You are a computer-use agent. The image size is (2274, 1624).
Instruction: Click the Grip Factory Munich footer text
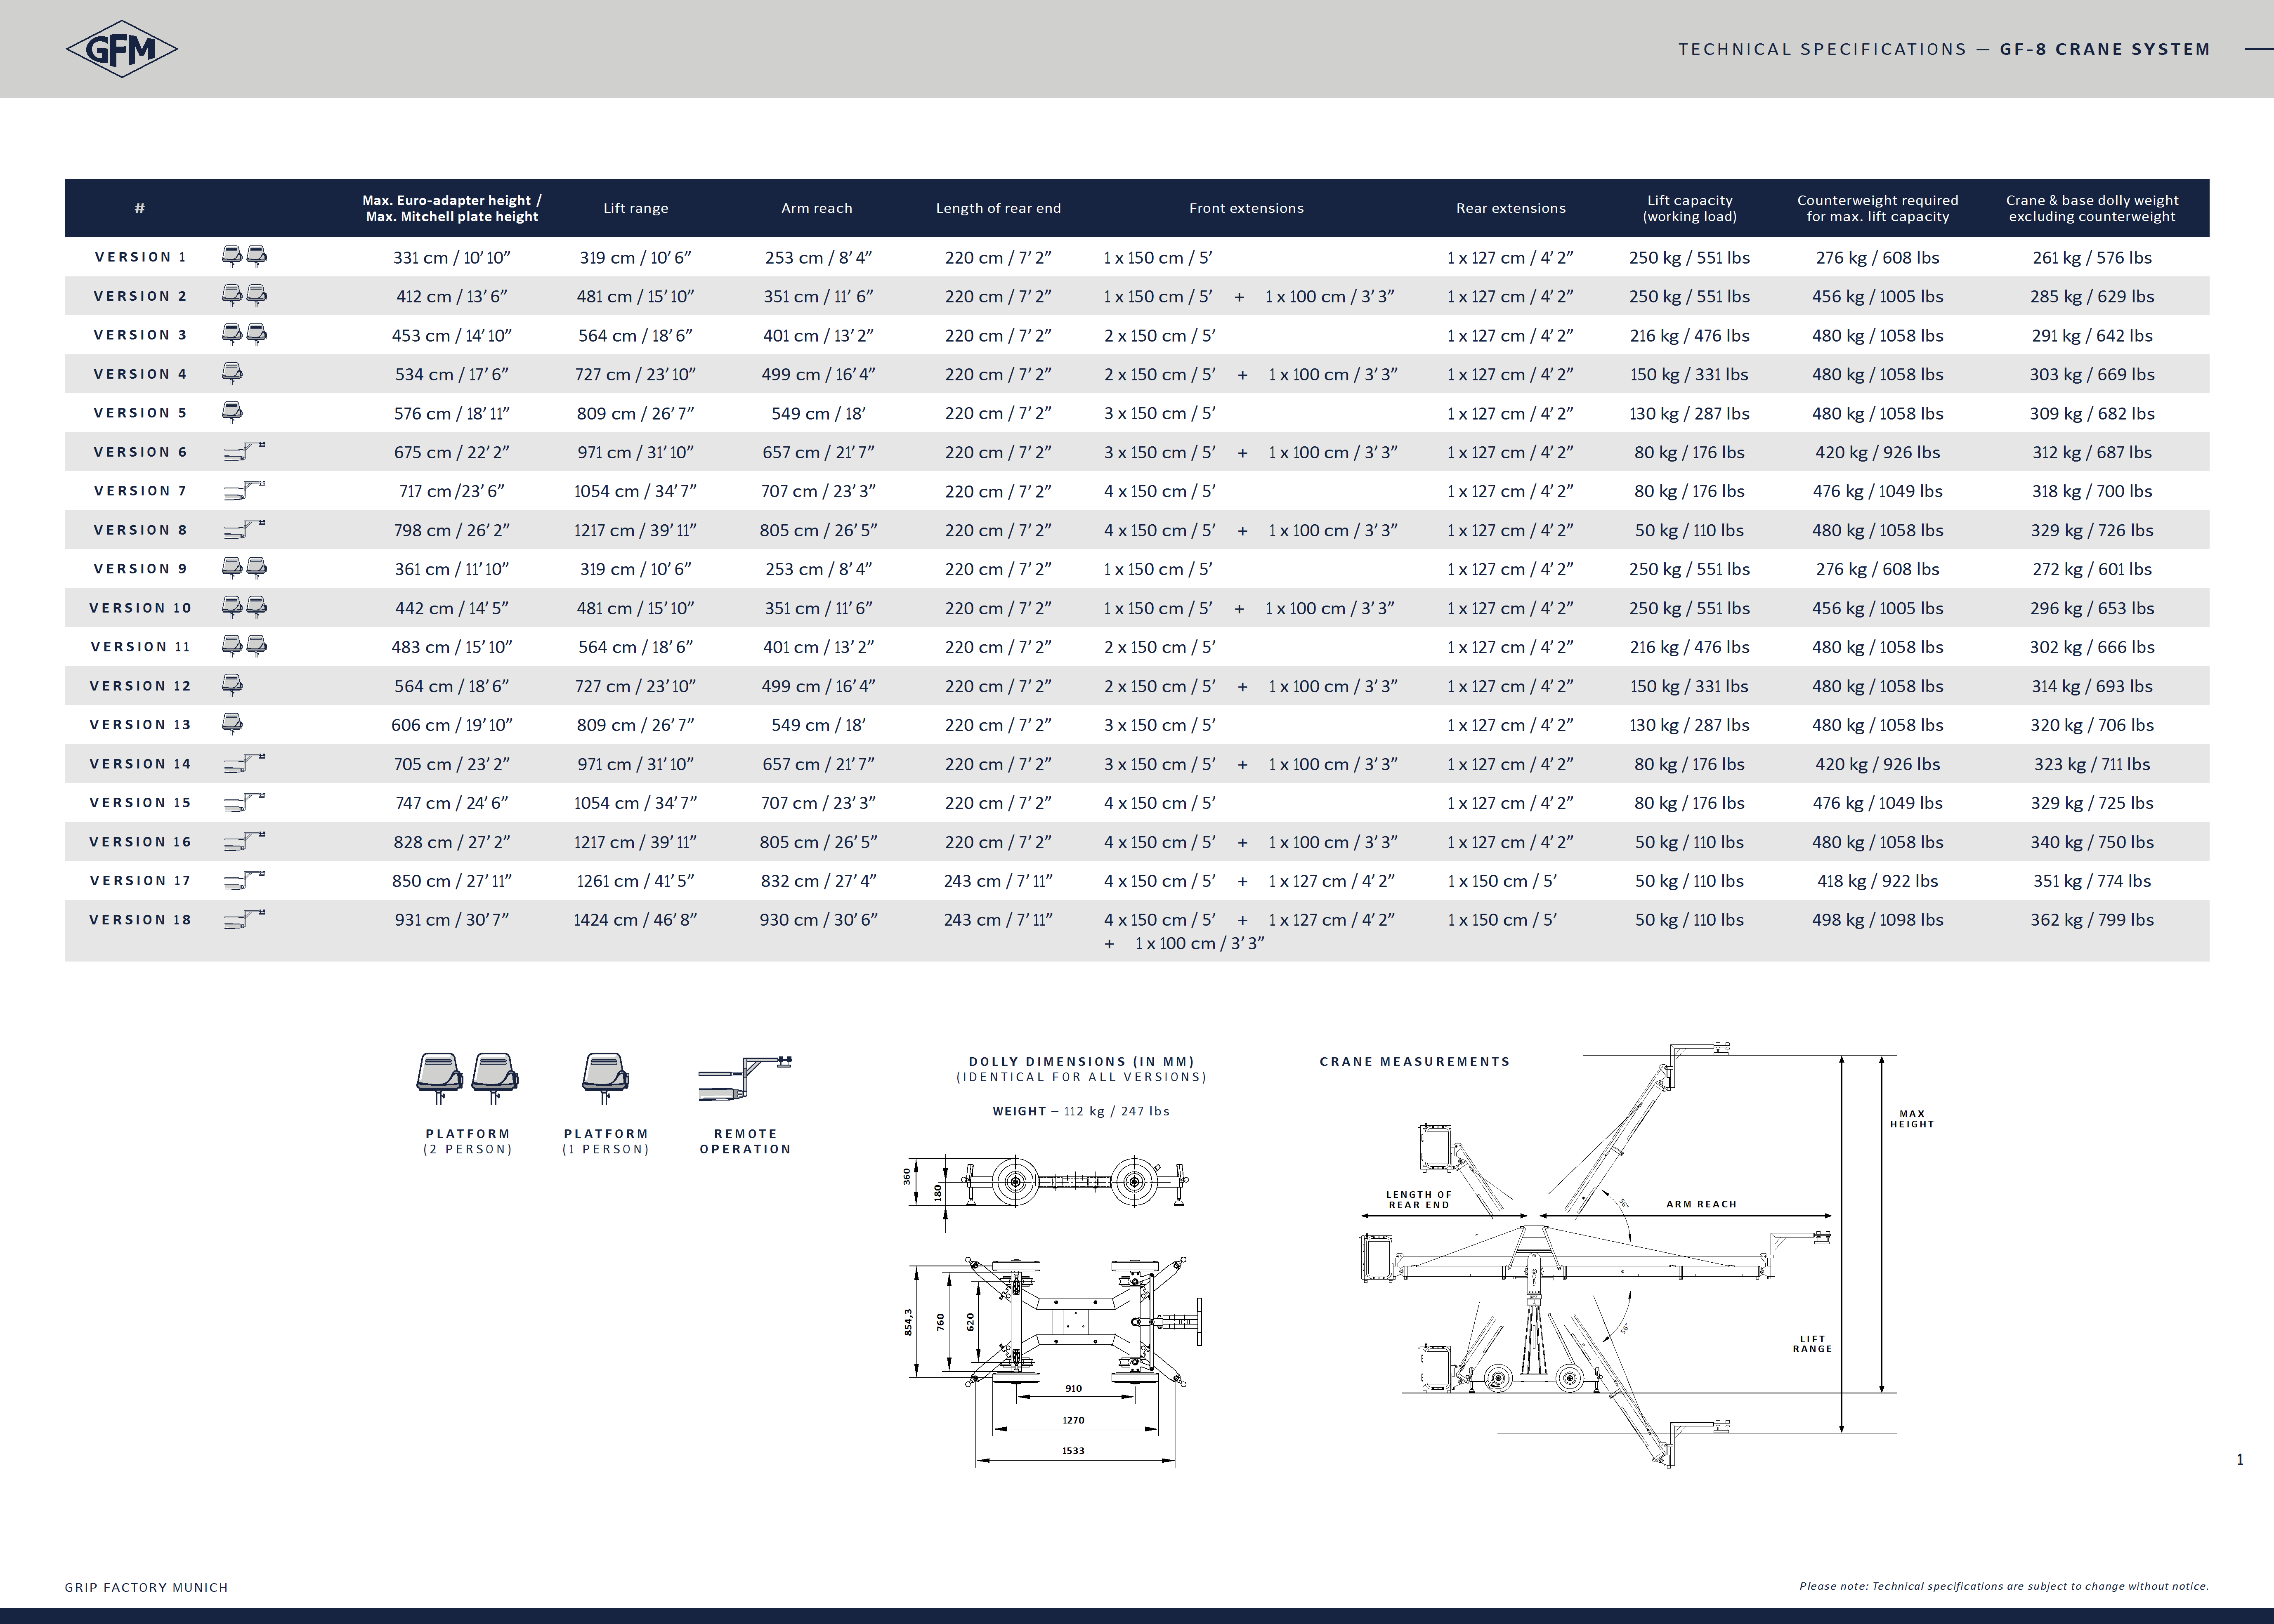tap(146, 1587)
